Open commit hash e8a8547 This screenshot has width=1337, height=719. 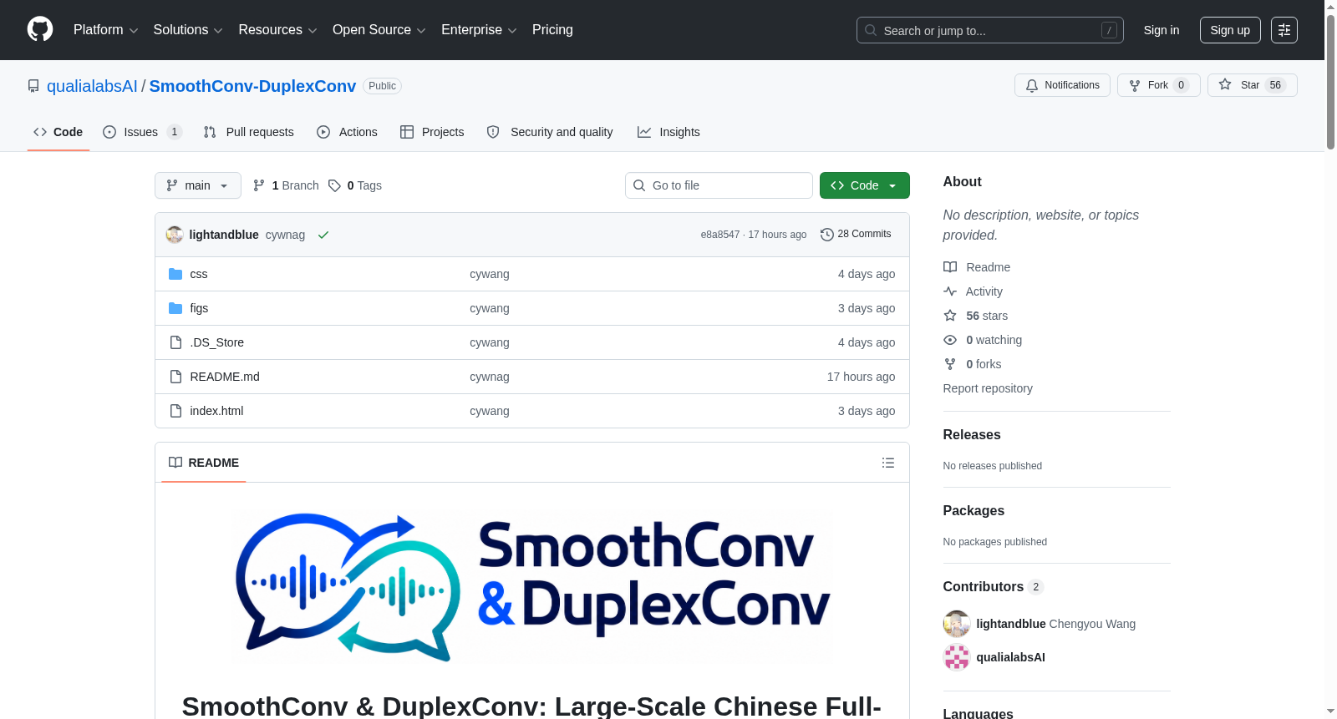(x=720, y=235)
